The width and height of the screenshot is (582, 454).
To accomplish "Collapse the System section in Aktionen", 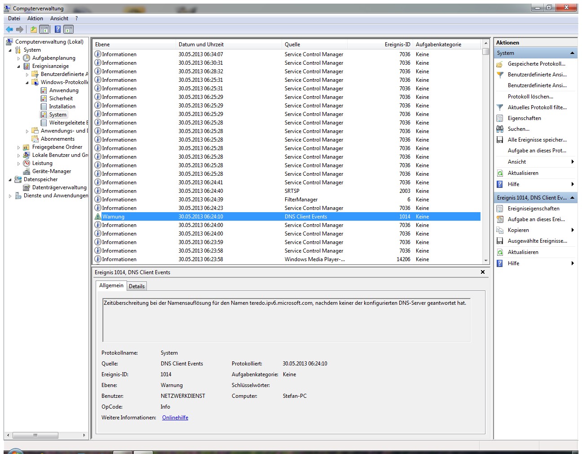I will (x=572, y=53).
